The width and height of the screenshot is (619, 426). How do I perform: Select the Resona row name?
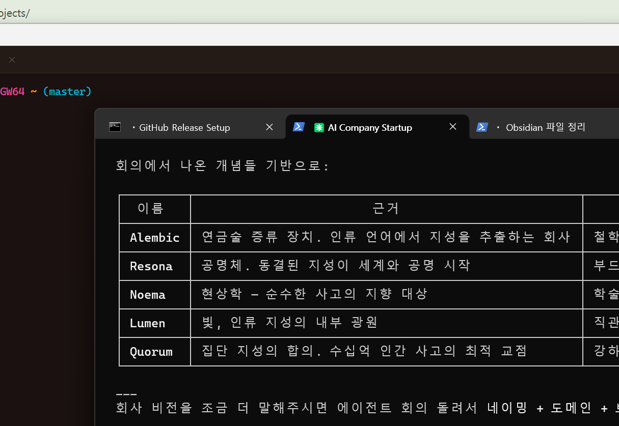point(151,266)
